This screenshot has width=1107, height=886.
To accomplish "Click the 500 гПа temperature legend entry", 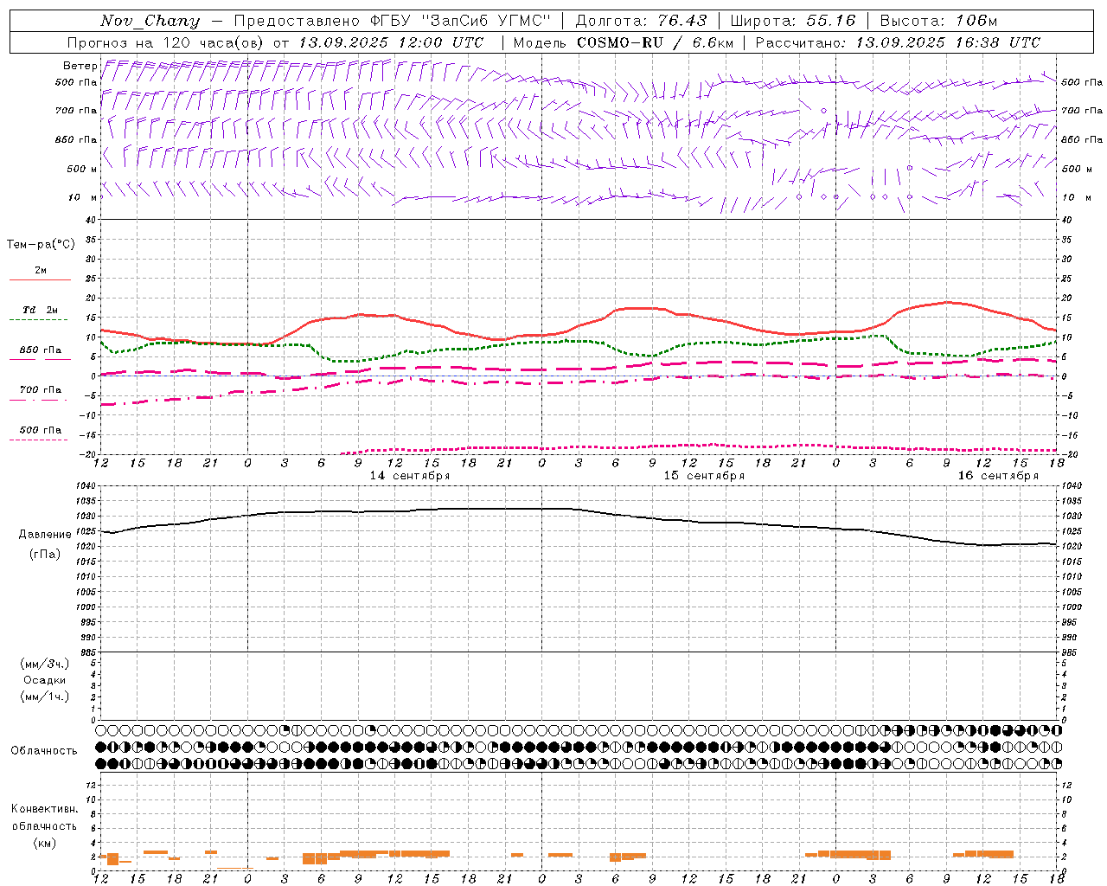I will click(40, 430).
